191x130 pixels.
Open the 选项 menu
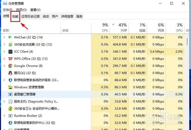[x=21, y=10]
